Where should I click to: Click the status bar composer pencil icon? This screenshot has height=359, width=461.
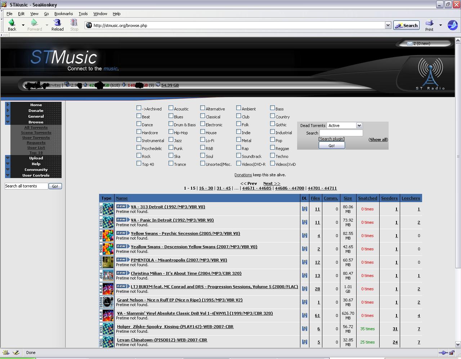[x=16, y=353]
